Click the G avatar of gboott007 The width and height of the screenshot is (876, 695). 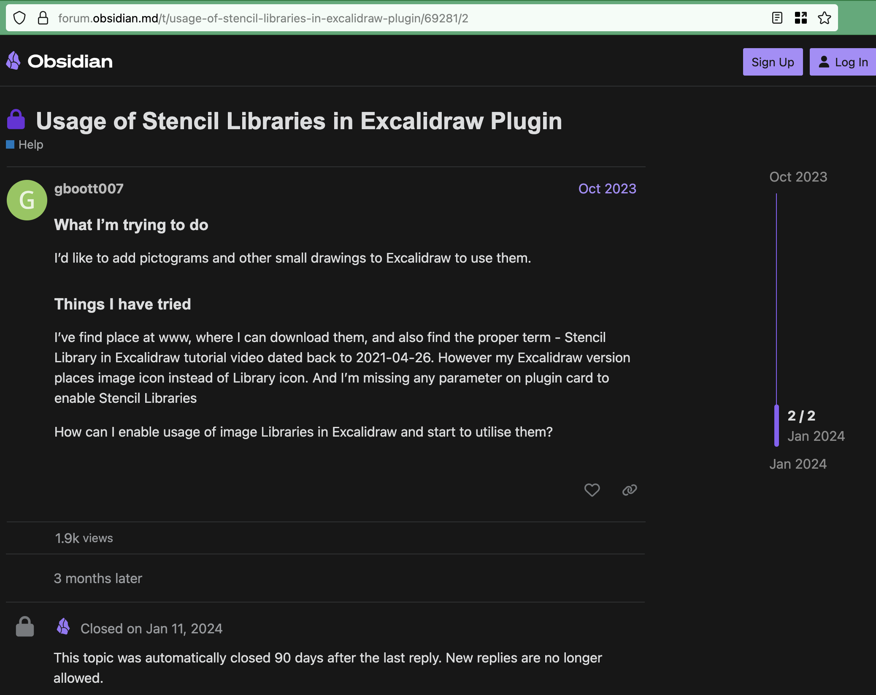[x=27, y=200]
